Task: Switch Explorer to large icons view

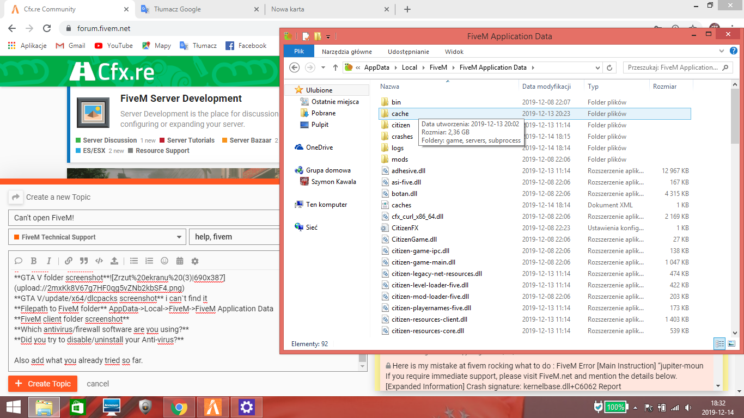Action: point(731,343)
